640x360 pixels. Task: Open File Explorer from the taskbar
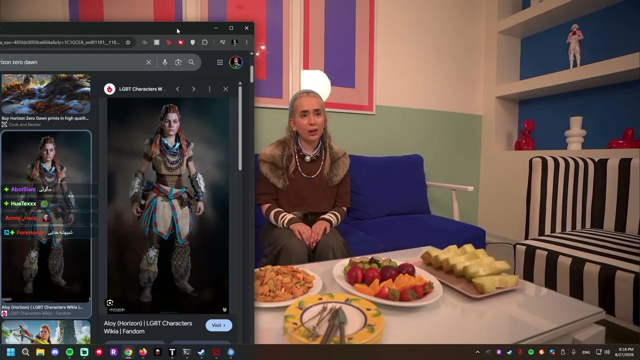coord(40,352)
